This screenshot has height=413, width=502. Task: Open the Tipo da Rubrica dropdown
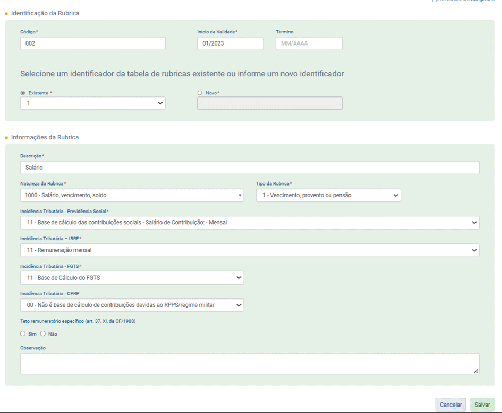point(328,196)
